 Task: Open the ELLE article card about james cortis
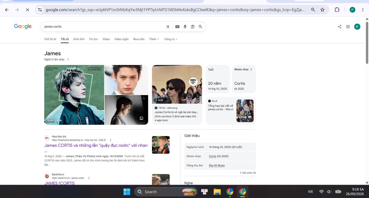click(231, 111)
